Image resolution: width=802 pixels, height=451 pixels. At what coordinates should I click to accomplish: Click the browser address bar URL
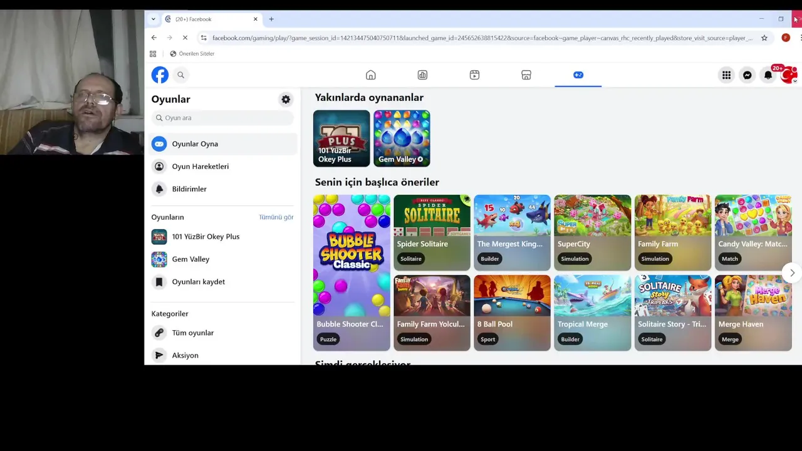pyautogui.click(x=482, y=38)
